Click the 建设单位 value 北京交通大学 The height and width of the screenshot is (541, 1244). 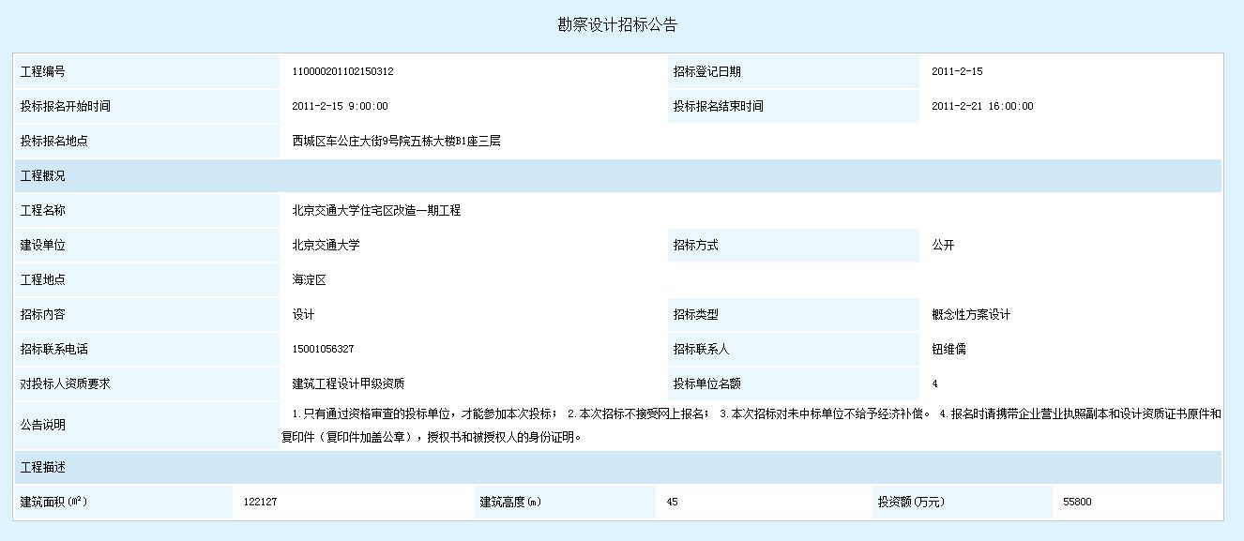[326, 246]
